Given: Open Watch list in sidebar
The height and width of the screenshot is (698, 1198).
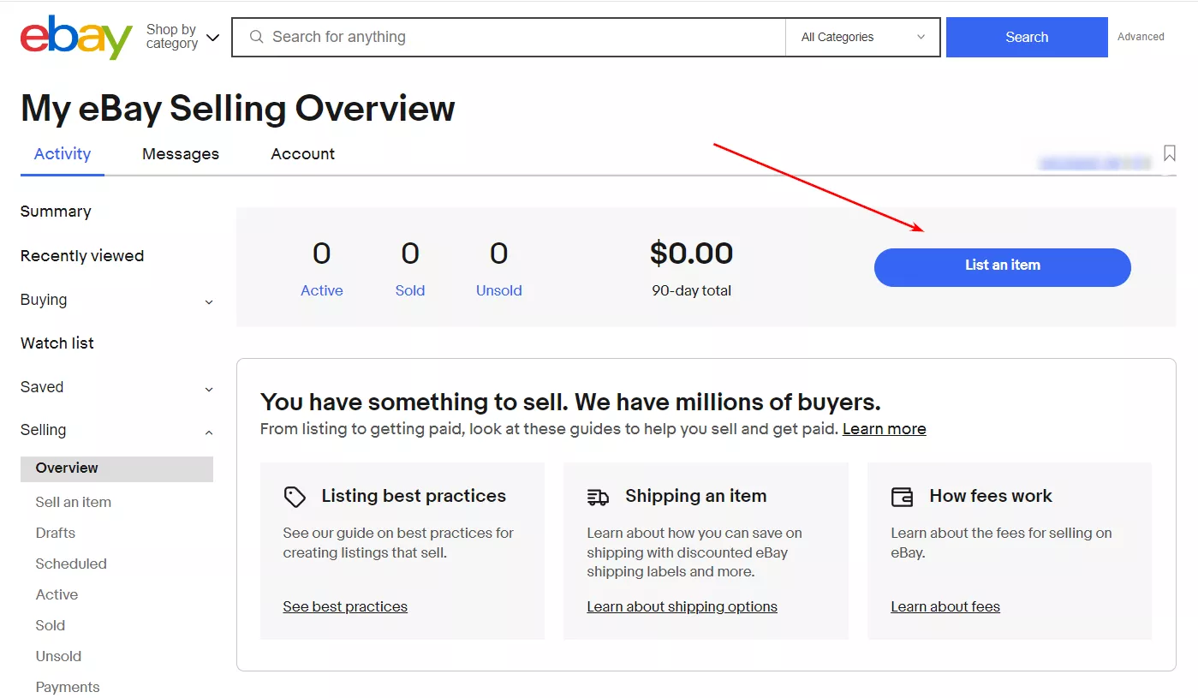Looking at the screenshot, I should click(57, 343).
